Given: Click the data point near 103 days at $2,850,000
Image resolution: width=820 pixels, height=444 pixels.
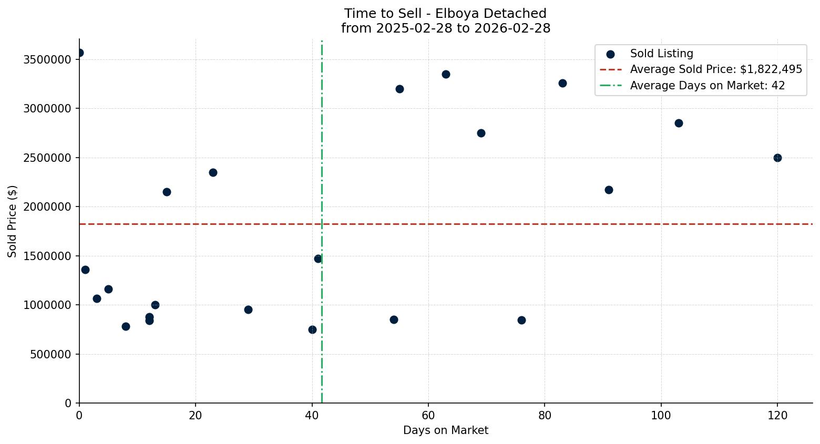Looking at the screenshot, I should click(680, 122).
